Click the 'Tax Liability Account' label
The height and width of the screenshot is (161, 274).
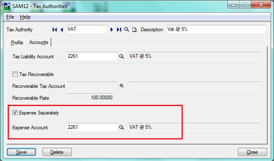(33, 56)
